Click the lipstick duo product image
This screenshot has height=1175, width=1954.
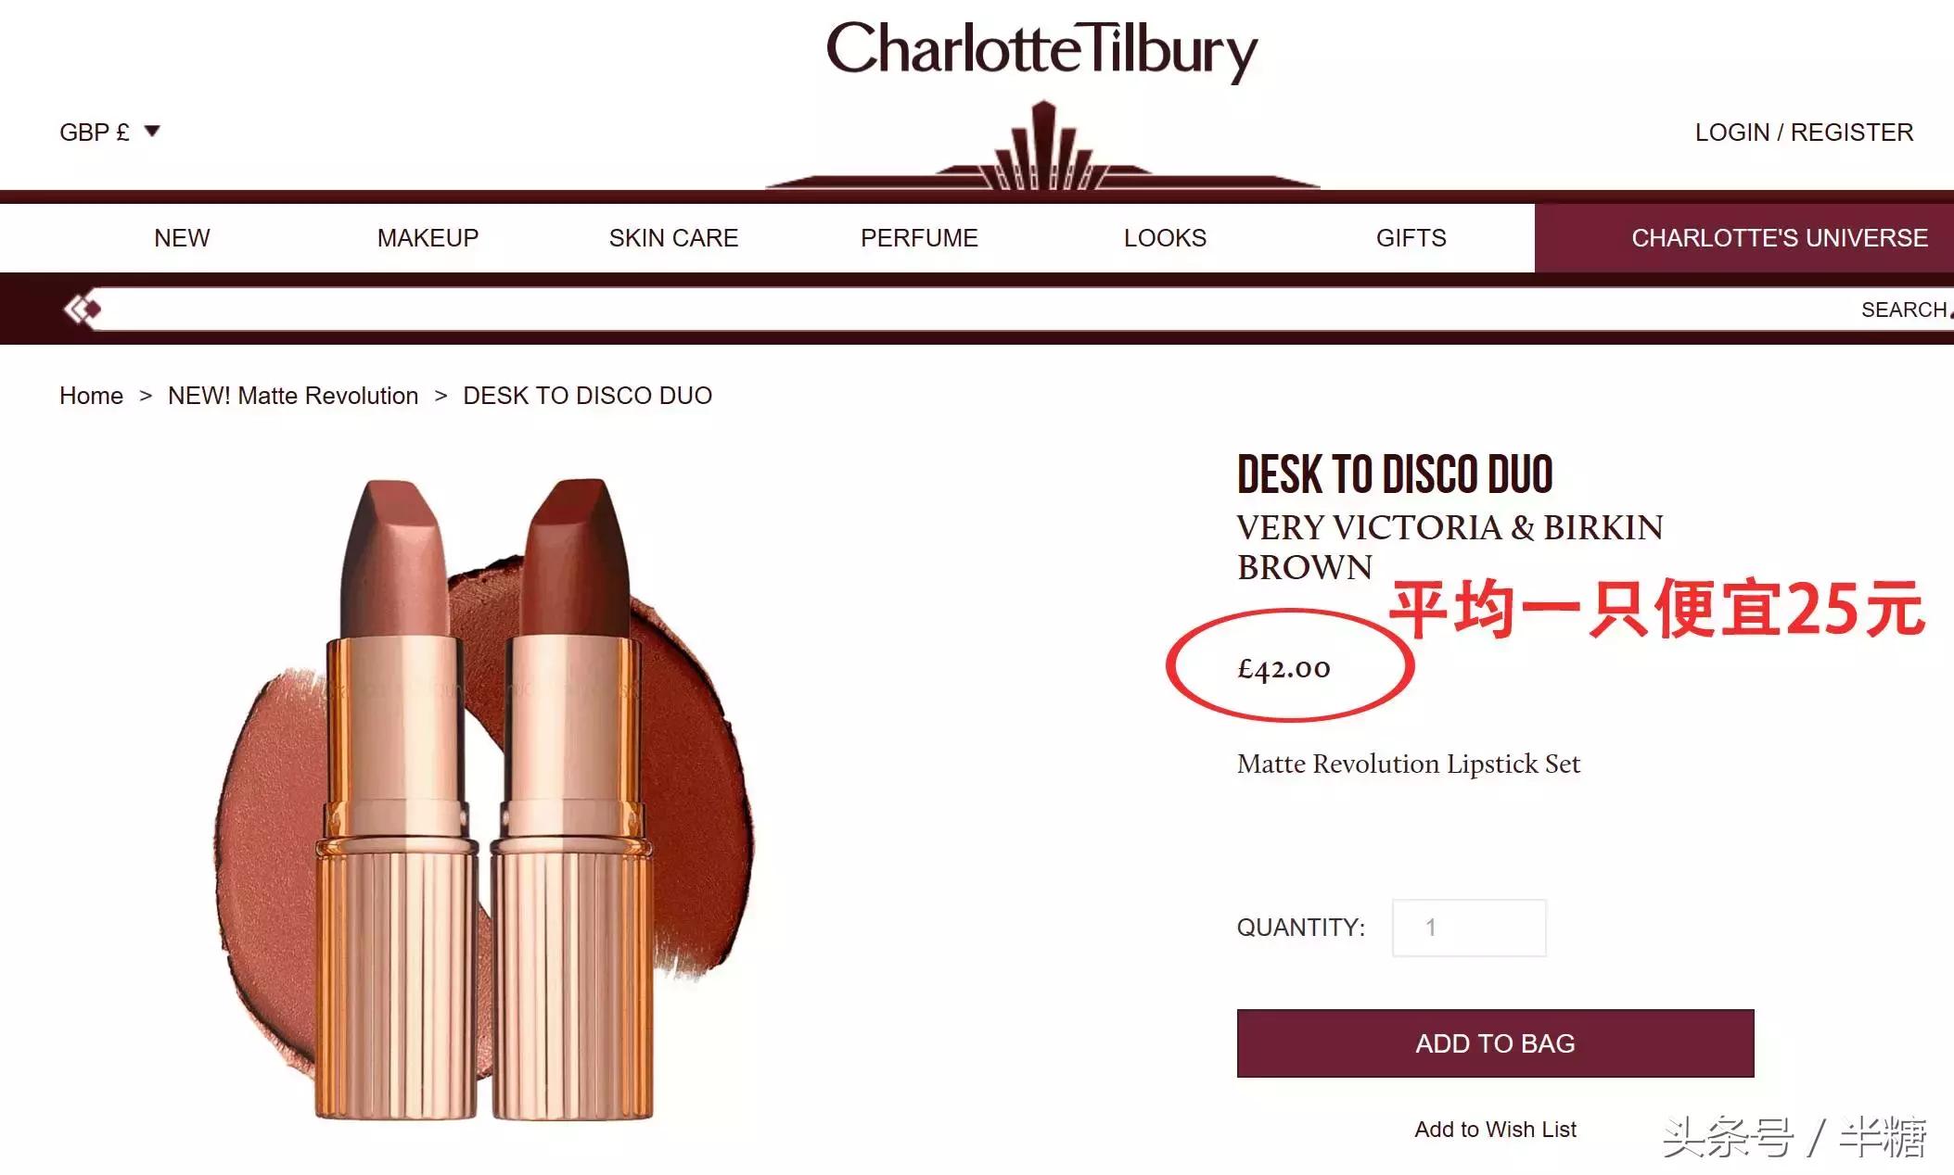coord(484,799)
